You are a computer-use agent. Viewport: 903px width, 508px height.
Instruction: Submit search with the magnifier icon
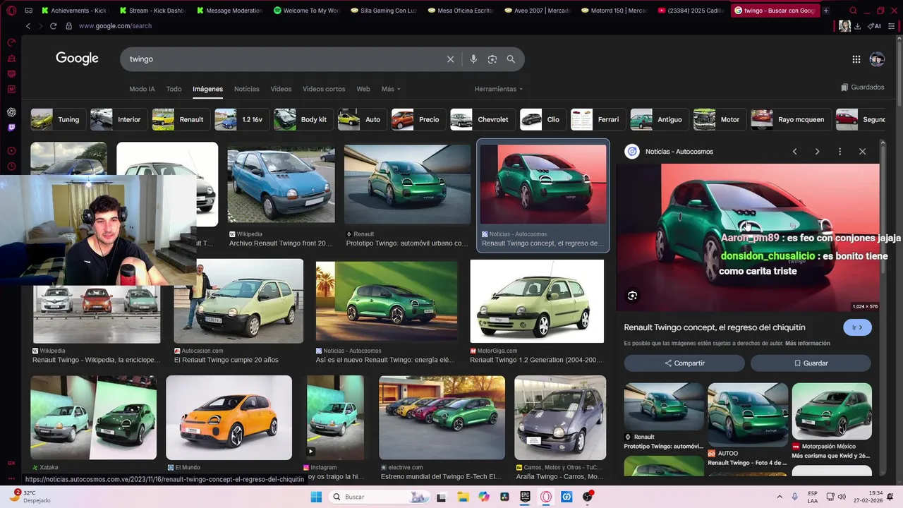click(511, 59)
